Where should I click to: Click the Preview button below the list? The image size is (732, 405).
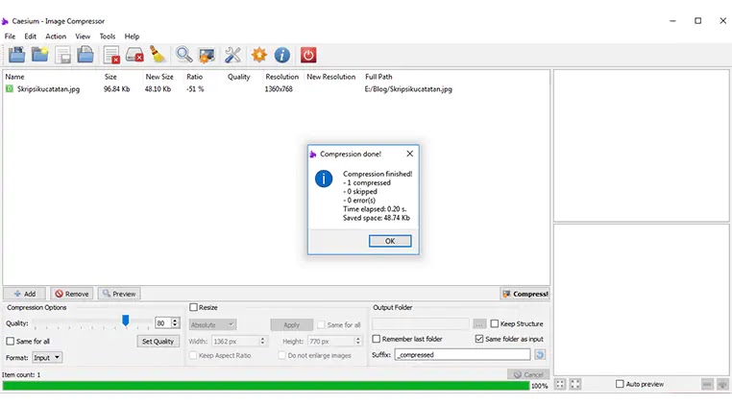(119, 294)
